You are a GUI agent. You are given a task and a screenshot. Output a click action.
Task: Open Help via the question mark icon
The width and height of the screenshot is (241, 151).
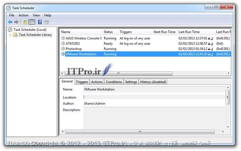[x=40, y=22]
